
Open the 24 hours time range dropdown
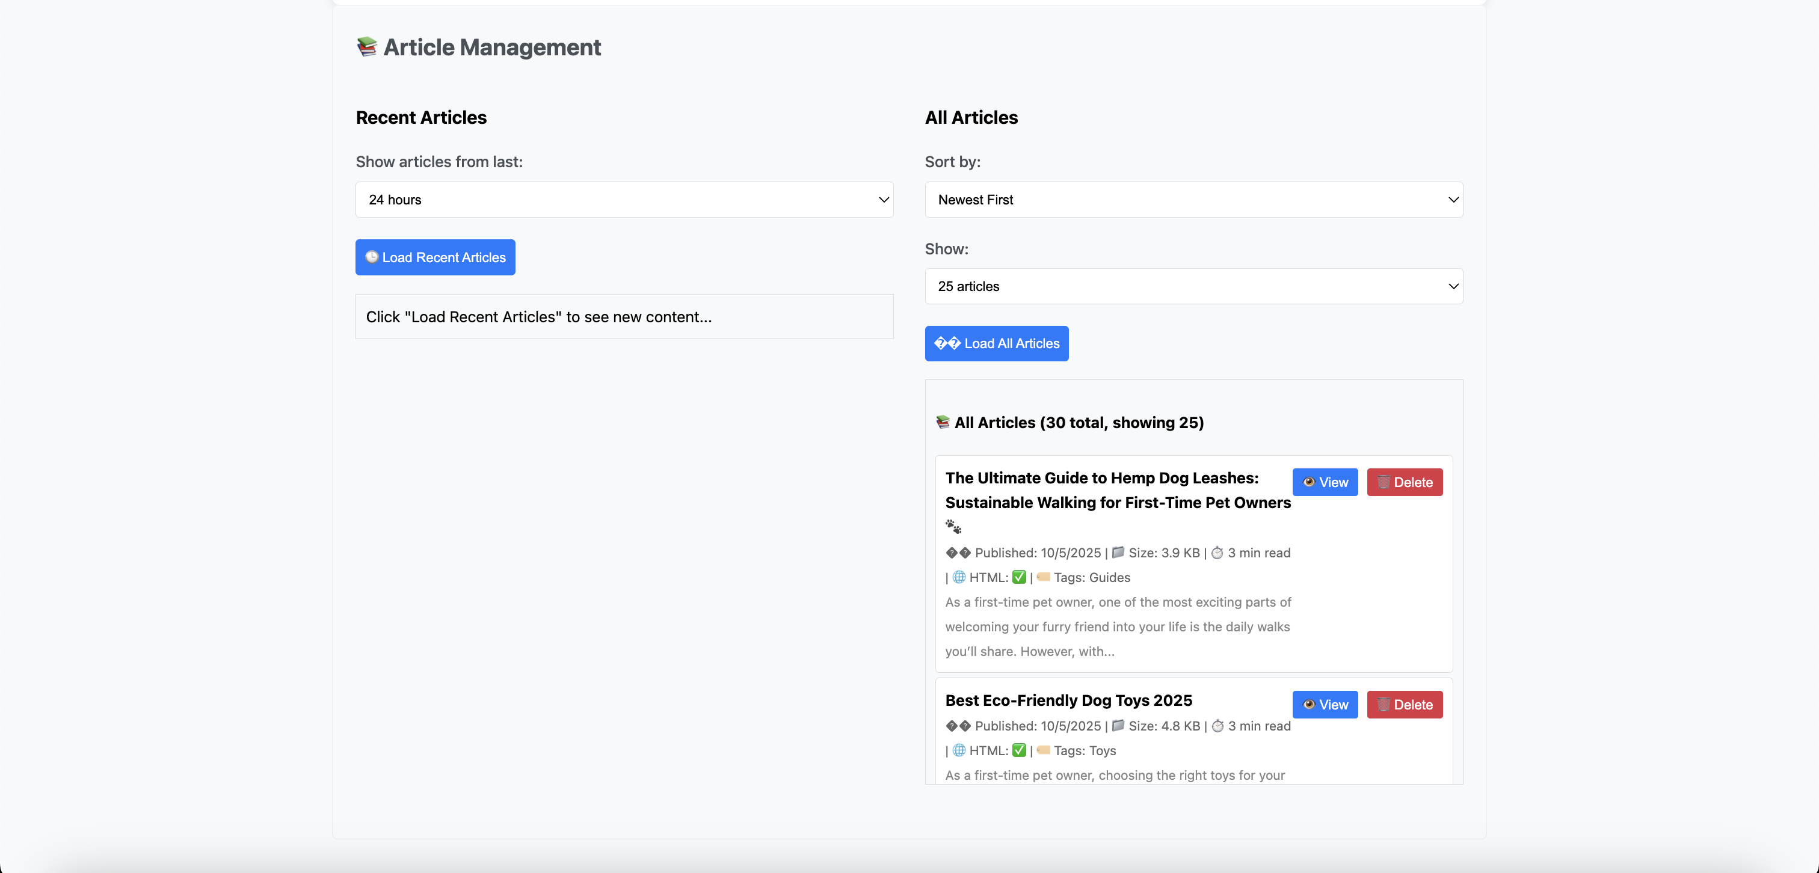(x=624, y=200)
